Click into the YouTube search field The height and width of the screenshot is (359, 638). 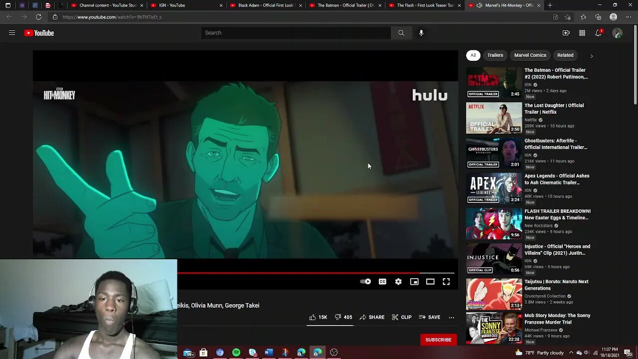[x=296, y=33]
